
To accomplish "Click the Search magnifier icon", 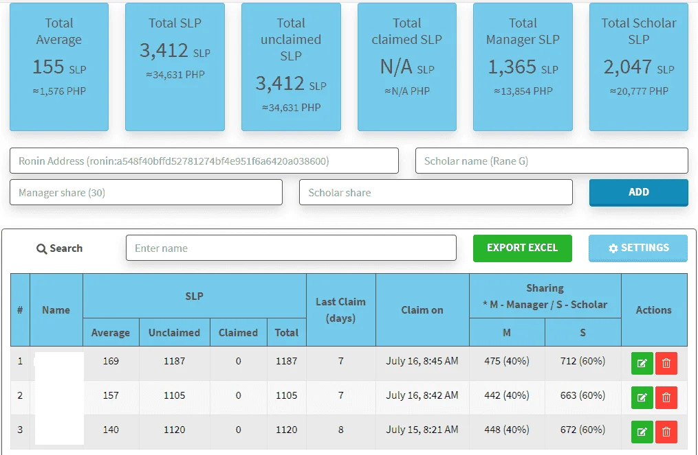I will point(41,249).
